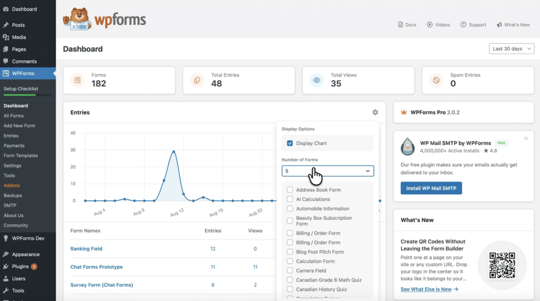The image size is (540, 301).
Task: Open the Ranking Field form link
Action: click(x=86, y=249)
